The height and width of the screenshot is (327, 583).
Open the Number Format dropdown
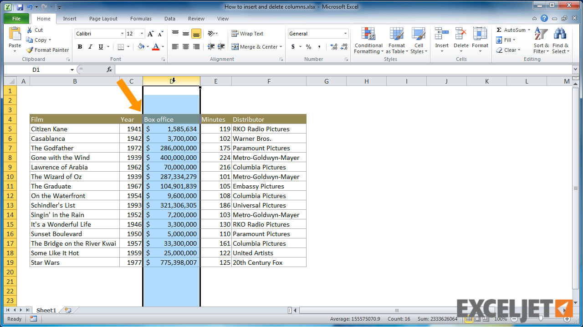click(x=317, y=33)
